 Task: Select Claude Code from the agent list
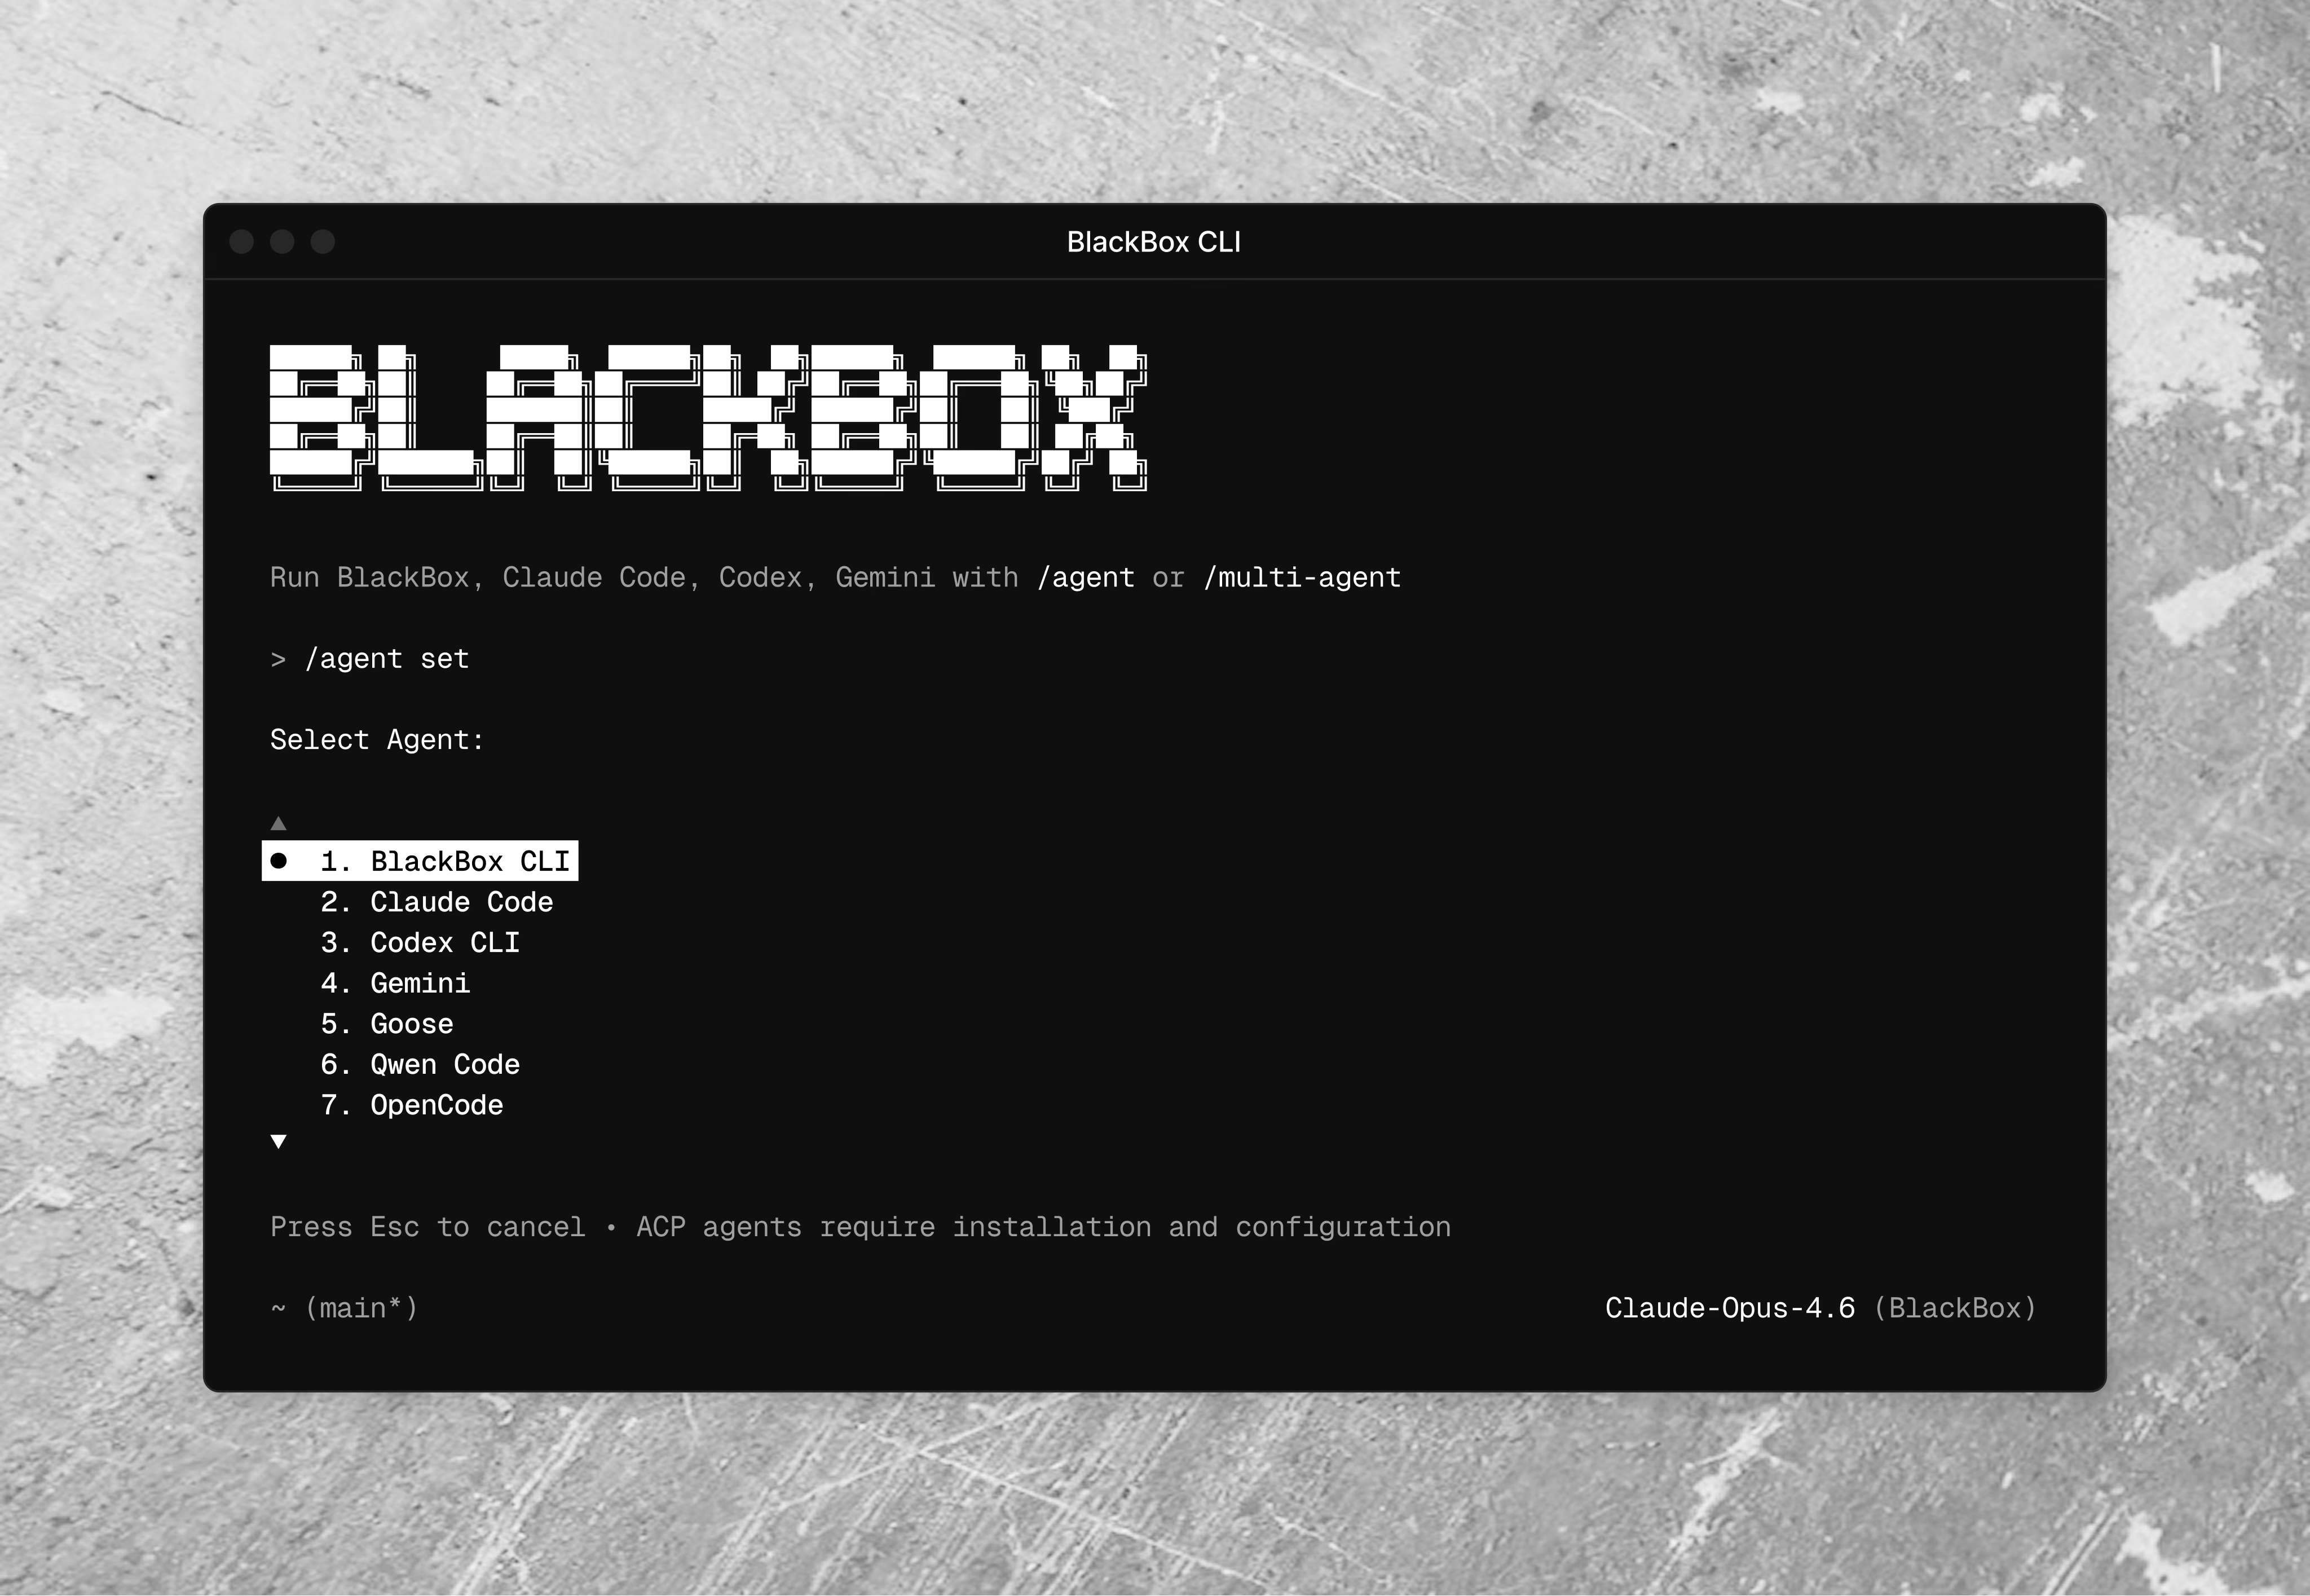coord(437,902)
